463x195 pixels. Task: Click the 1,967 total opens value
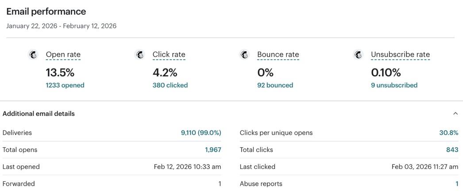[x=213, y=150]
